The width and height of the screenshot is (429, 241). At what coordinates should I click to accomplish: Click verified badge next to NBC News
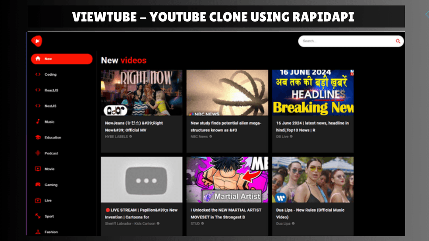pos(211,136)
